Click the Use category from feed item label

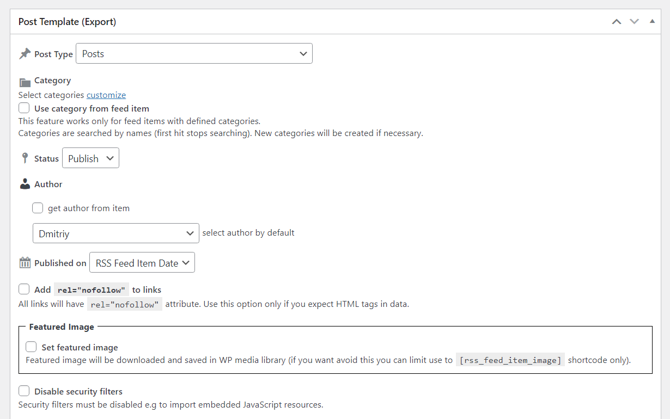92,108
